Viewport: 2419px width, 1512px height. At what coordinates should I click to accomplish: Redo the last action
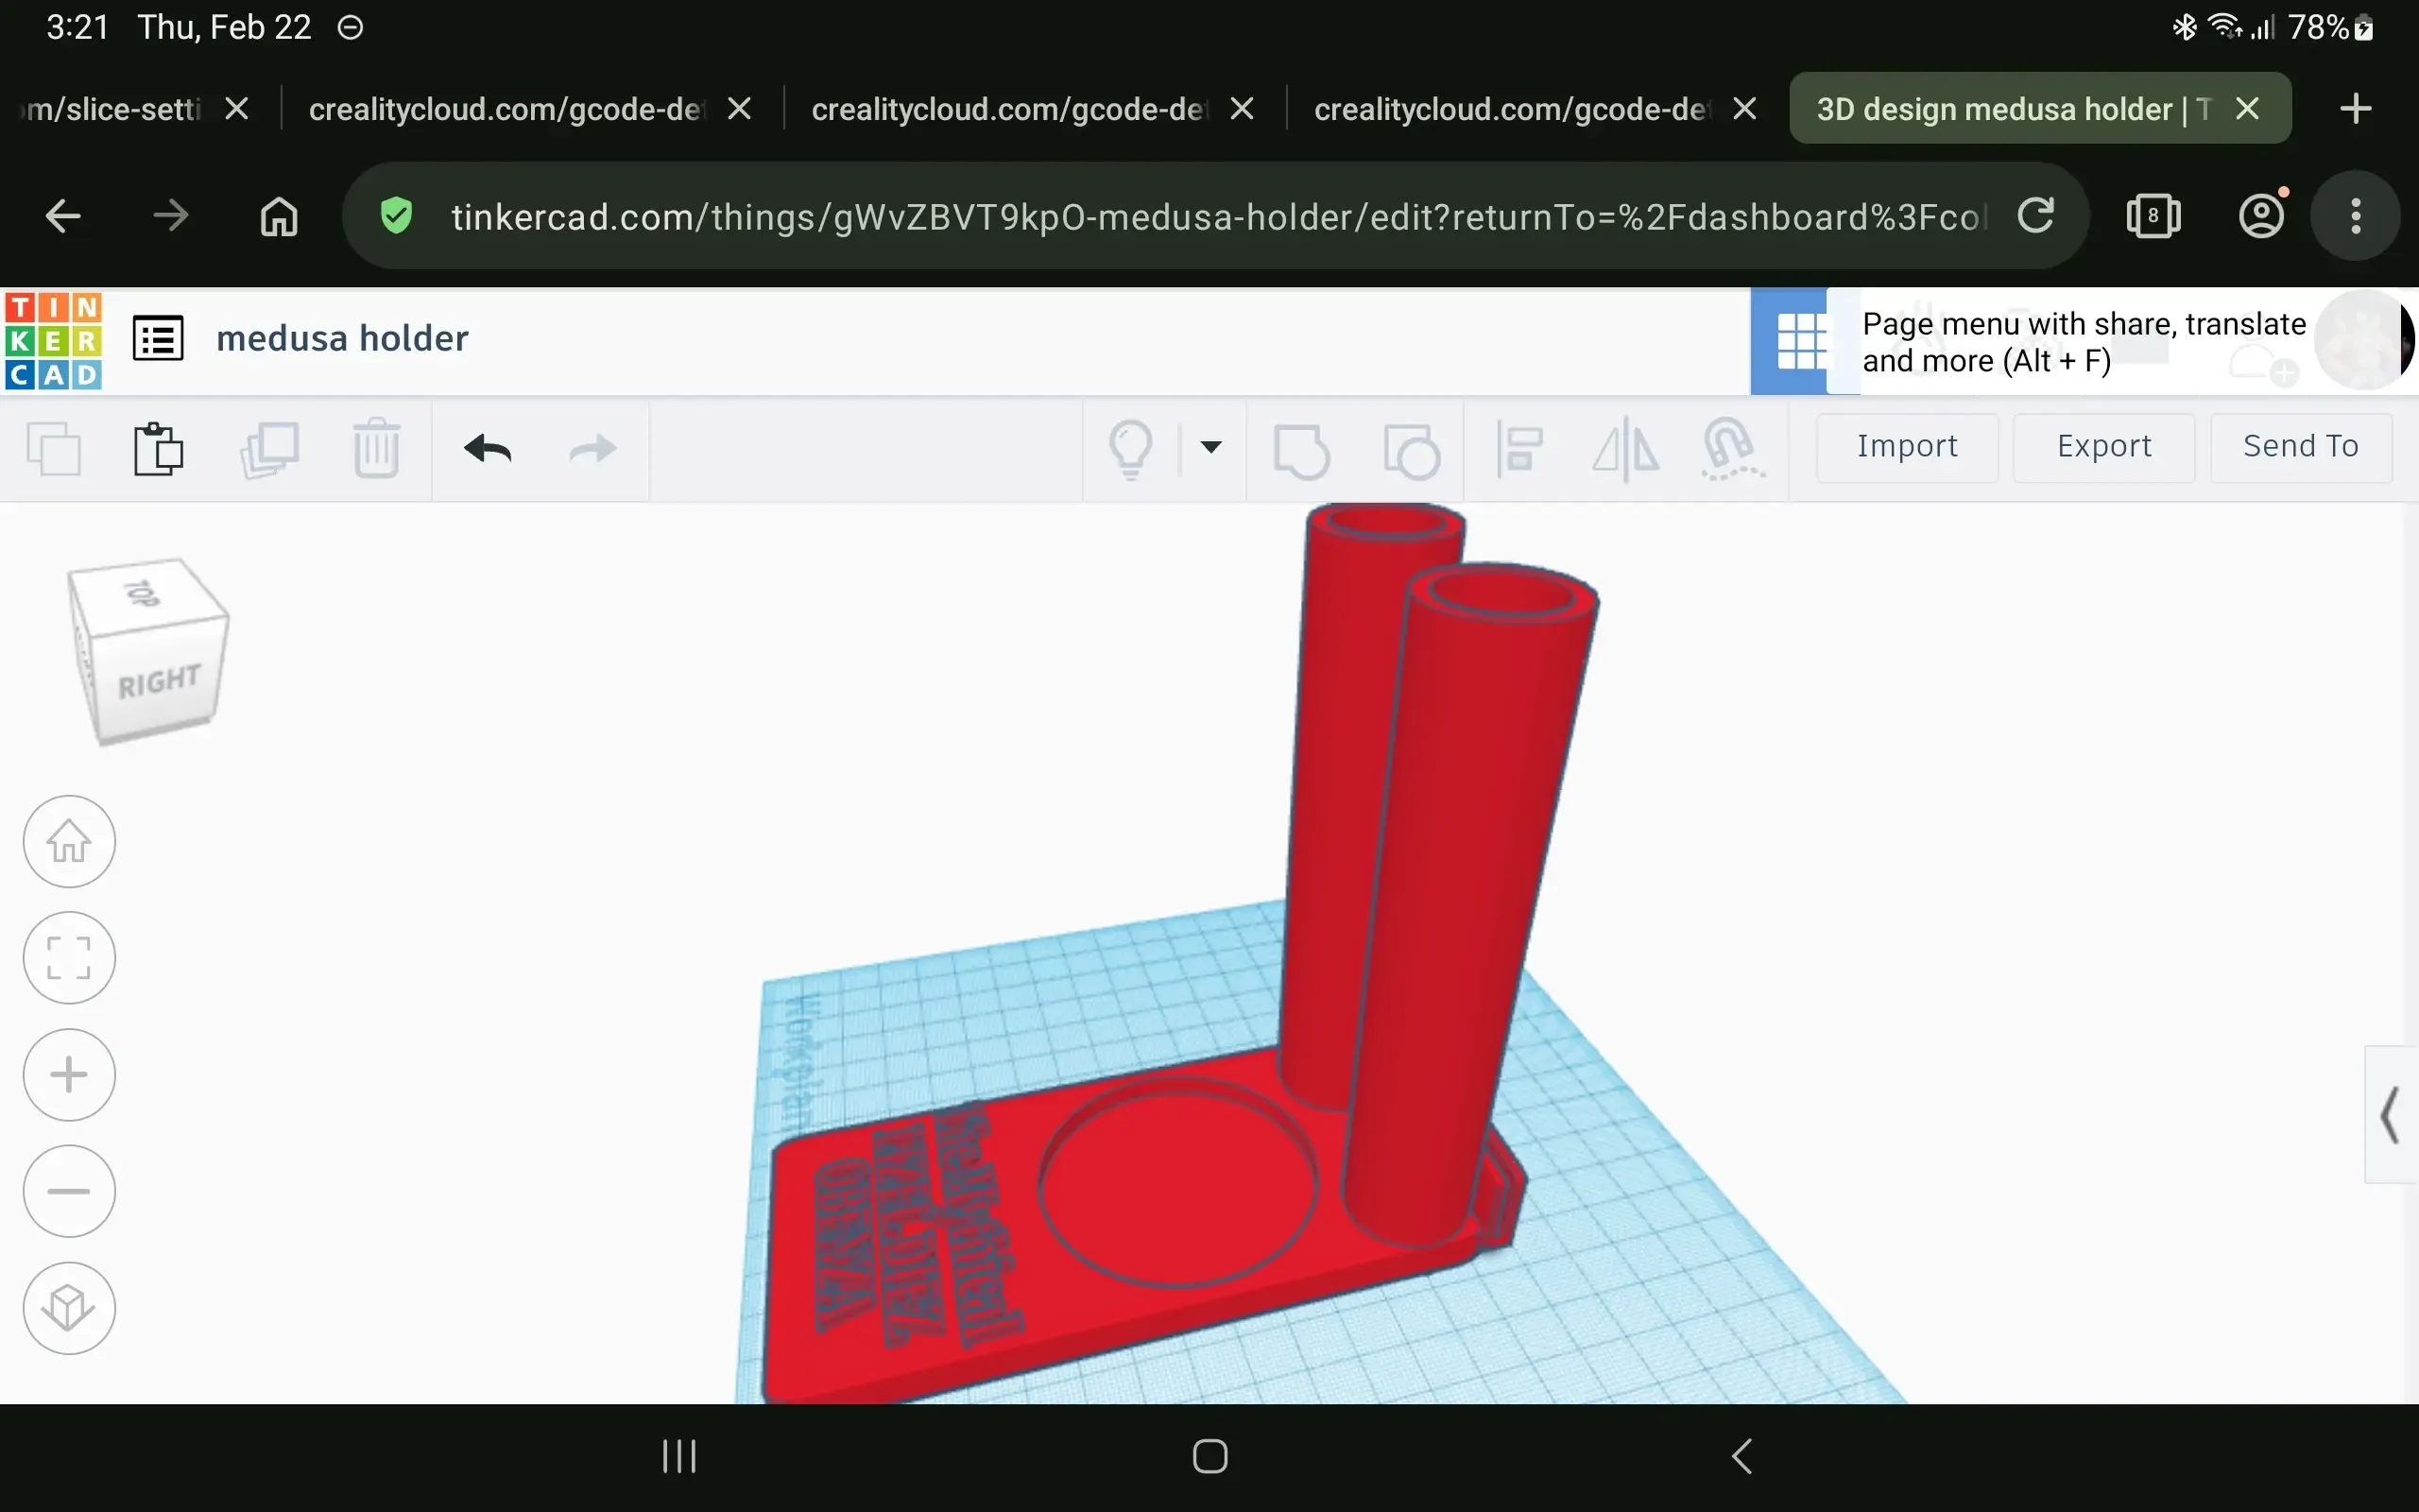click(x=592, y=449)
